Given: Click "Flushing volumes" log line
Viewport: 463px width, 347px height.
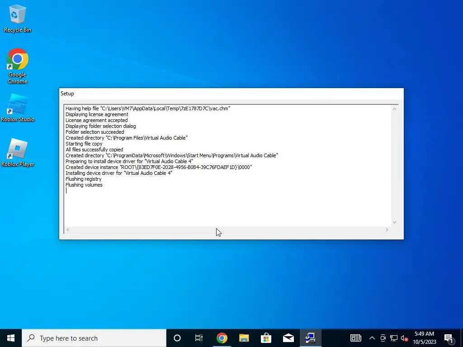Looking at the screenshot, I should (x=84, y=185).
